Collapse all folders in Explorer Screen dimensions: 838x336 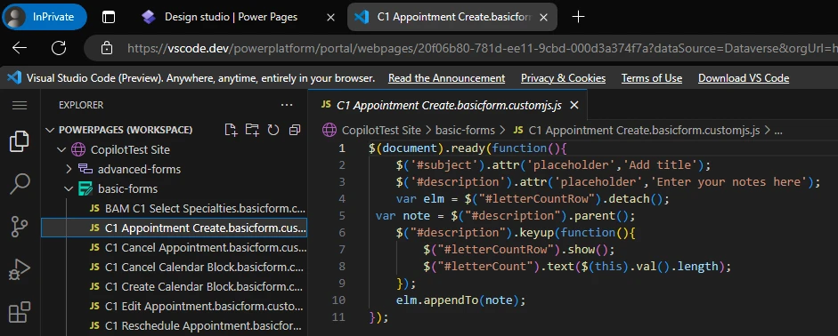(x=295, y=130)
